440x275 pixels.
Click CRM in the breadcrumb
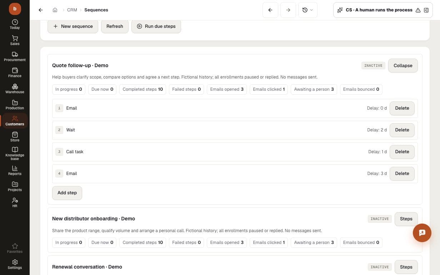pos(72,10)
